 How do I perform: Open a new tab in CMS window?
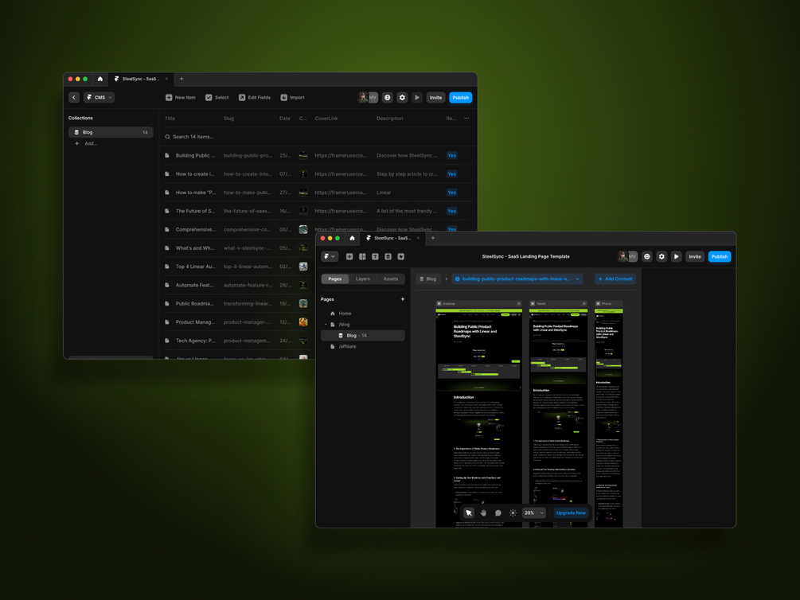[181, 79]
